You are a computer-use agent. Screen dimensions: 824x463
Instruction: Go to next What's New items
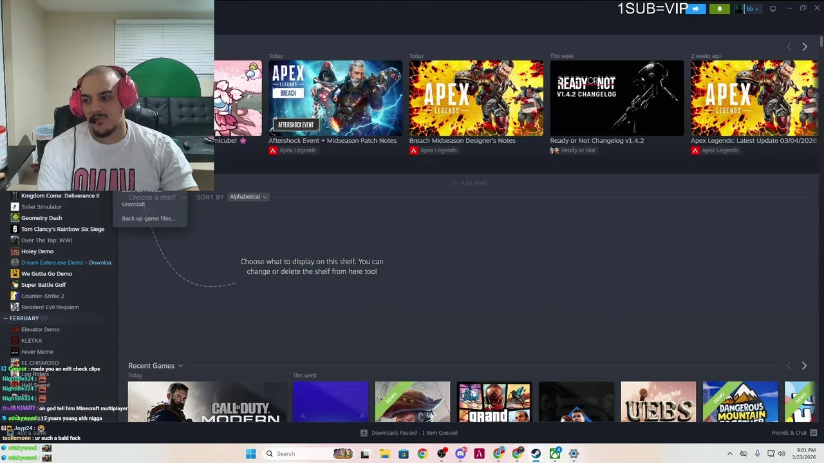(x=804, y=47)
